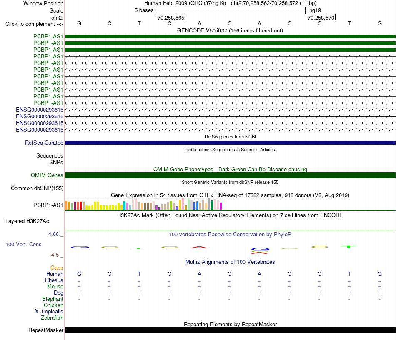Click the 'chr2:' ruler label

click(x=57, y=17)
